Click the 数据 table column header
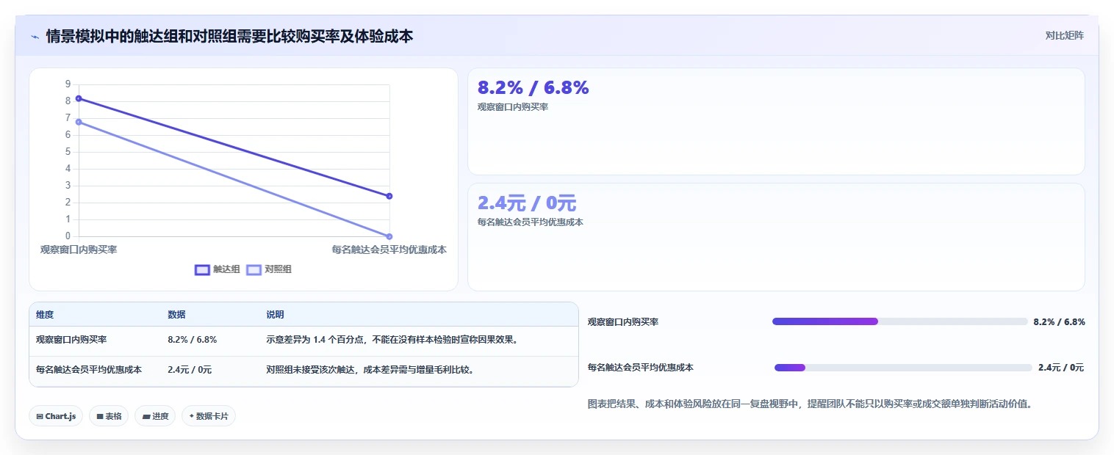Viewport: 1114px width, 455px height. (x=176, y=315)
